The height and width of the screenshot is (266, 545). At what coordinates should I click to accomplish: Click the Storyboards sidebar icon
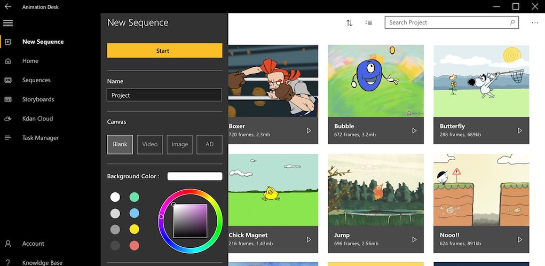pyautogui.click(x=7, y=99)
